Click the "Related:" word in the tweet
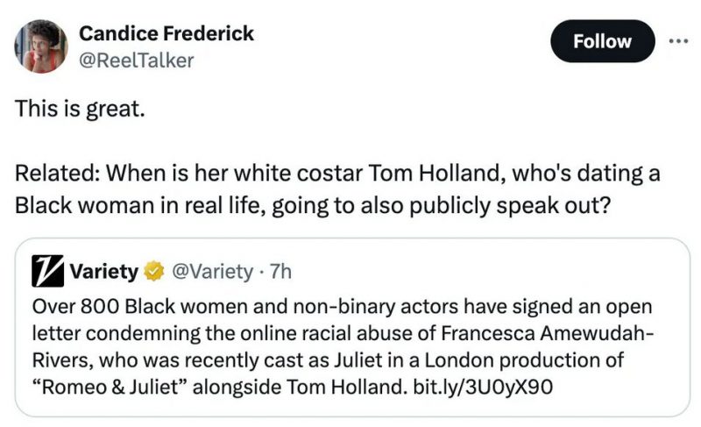Screen dimensions: 701x427 click(55, 173)
